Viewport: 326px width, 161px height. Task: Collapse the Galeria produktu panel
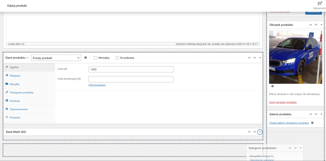(322, 114)
